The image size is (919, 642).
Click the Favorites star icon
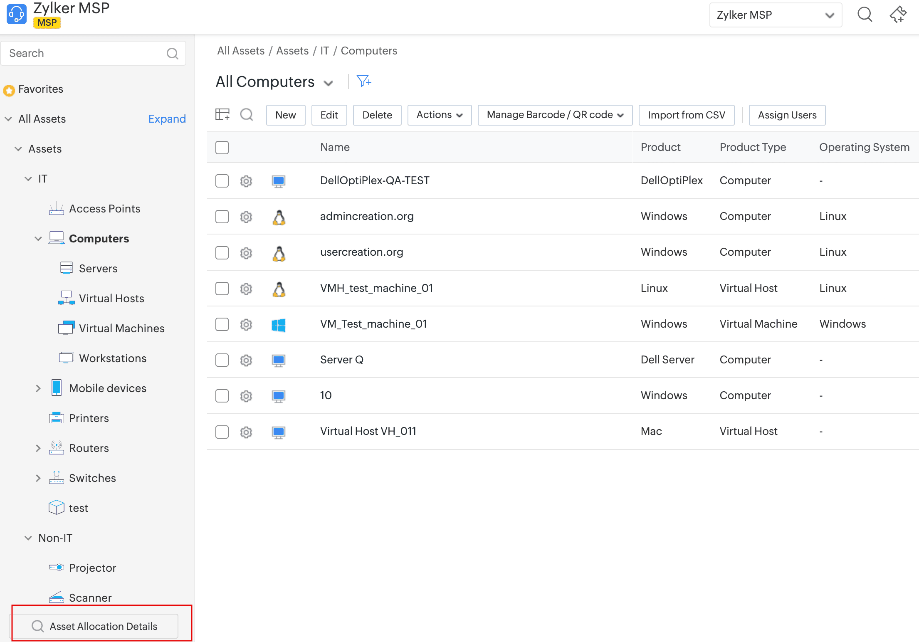[9, 90]
